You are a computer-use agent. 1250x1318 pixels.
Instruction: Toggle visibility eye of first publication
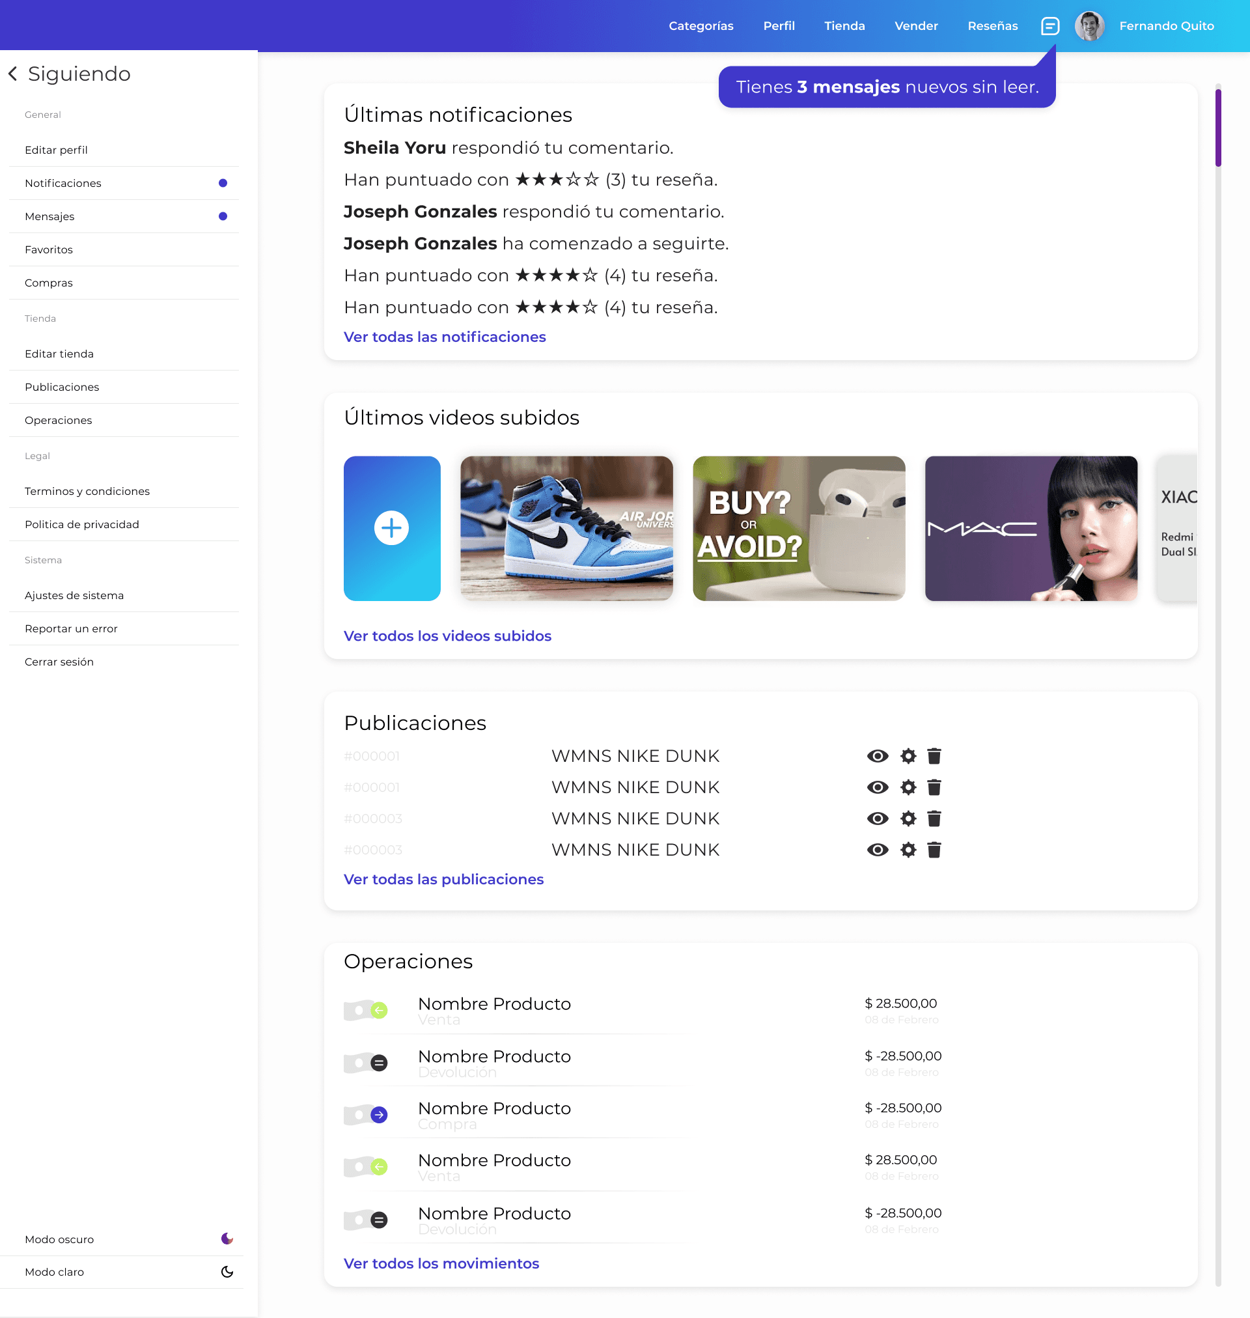(877, 755)
